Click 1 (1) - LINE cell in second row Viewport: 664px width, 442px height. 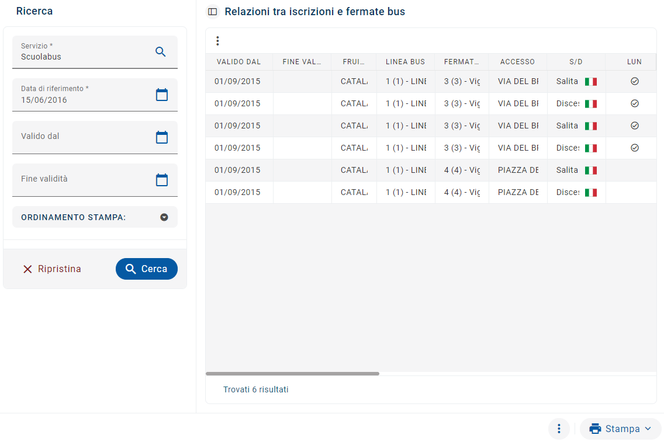tap(406, 103)
